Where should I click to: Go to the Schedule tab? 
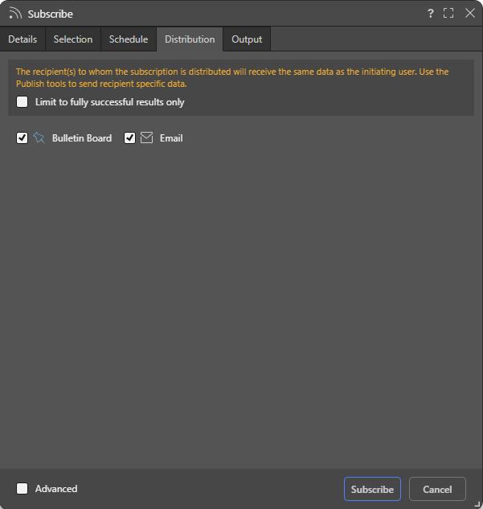point(129,39)
